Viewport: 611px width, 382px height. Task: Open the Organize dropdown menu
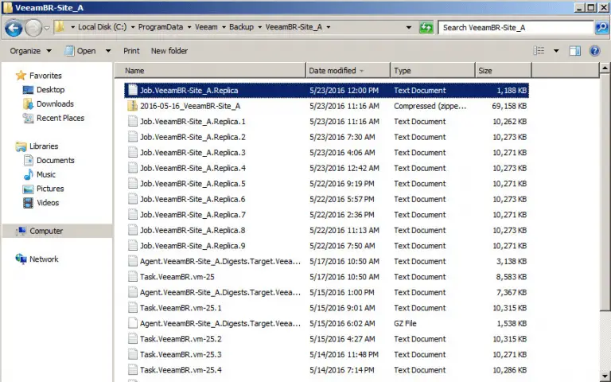tap(30, 51)
